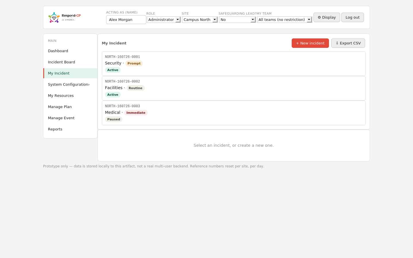Expand the System Configuration menu
The image size is (413, 258).
(x=70, y=84)
